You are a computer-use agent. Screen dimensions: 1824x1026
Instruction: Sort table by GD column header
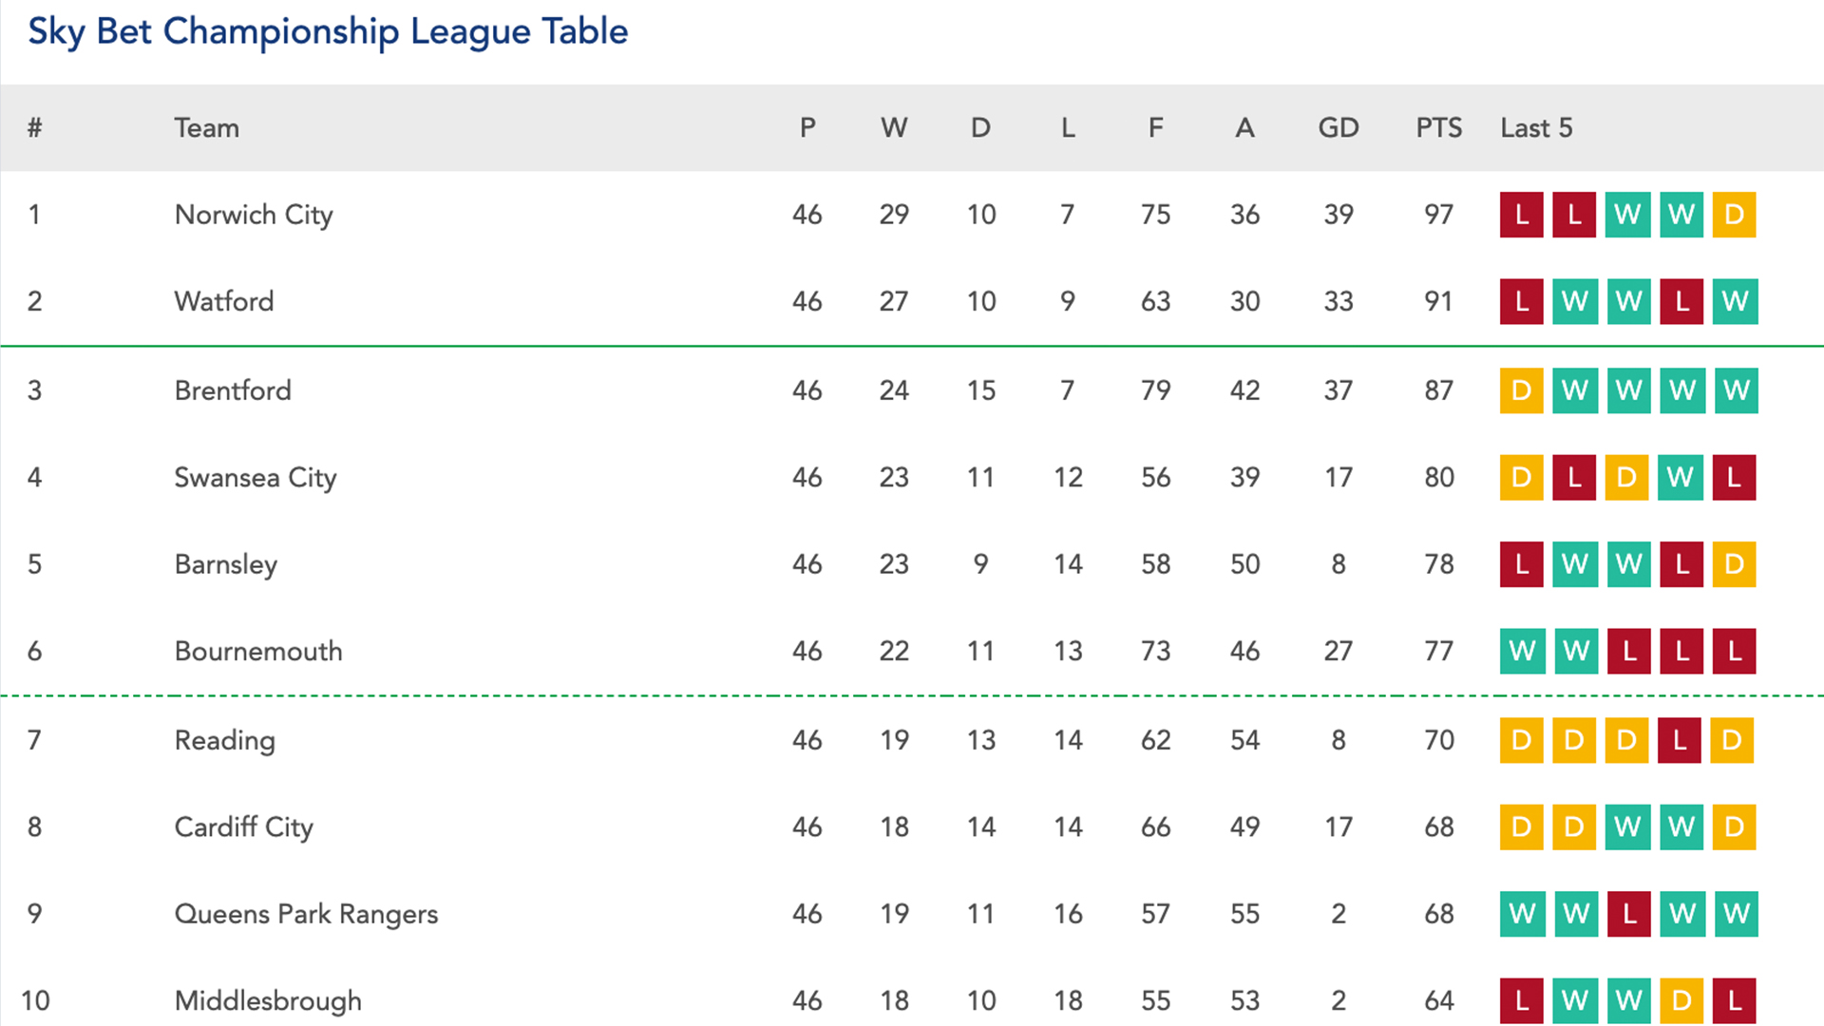(1338, 128)
